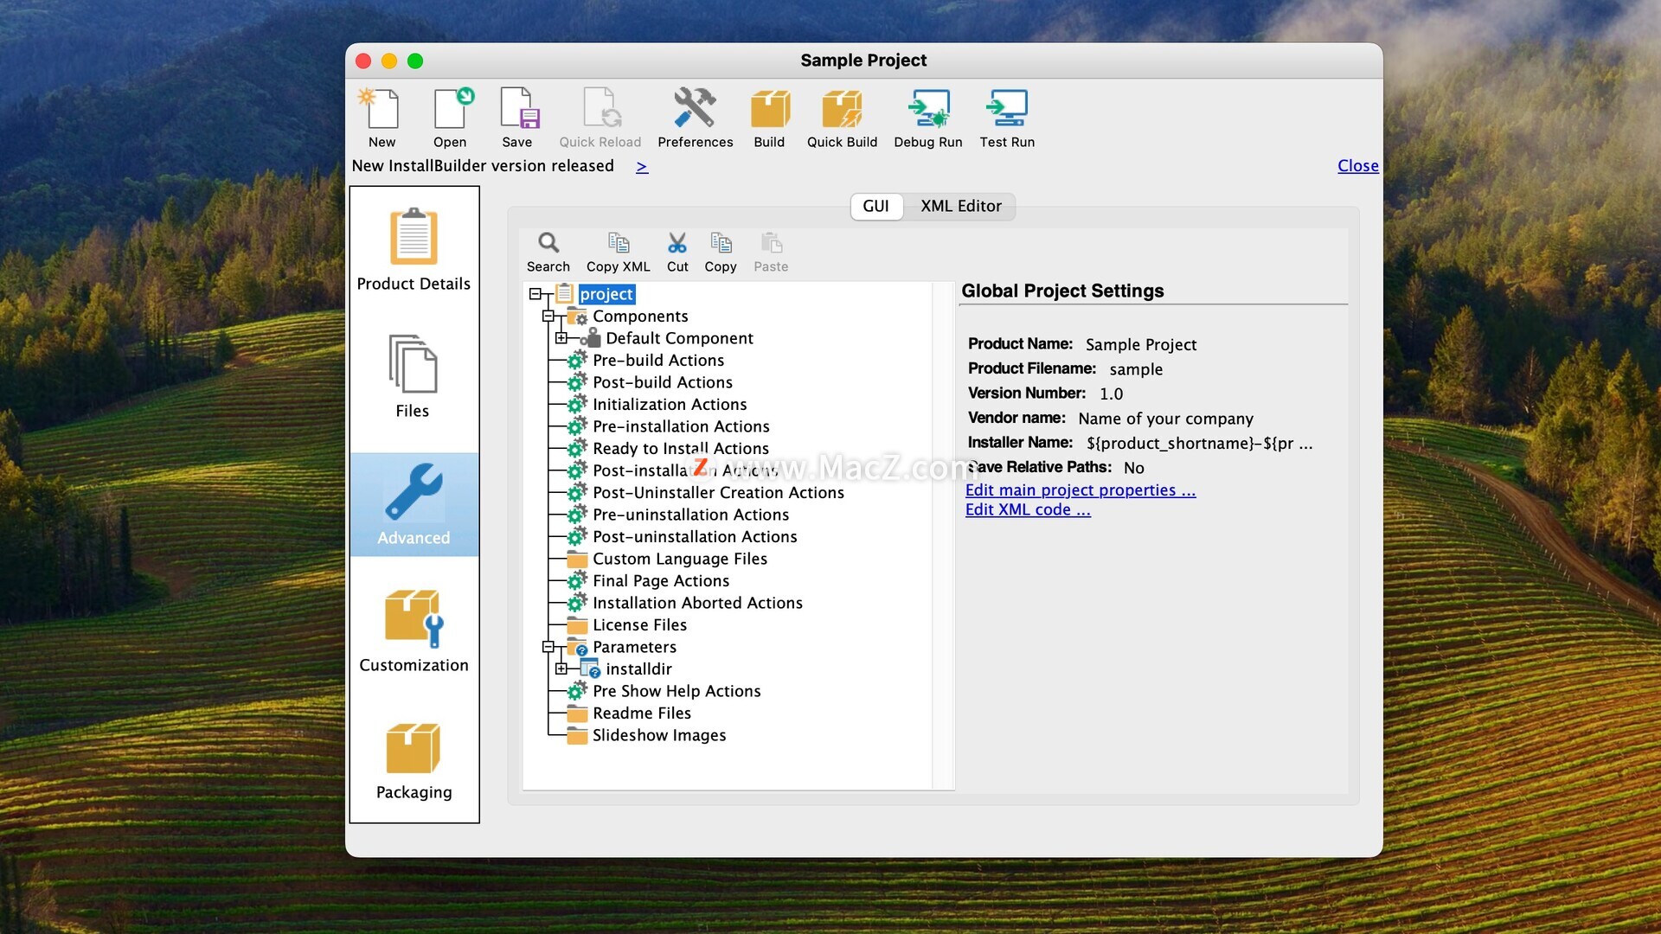Click the Version Number value 1.0
The image size is (1661, 934).
click(x=1112, y=394)
